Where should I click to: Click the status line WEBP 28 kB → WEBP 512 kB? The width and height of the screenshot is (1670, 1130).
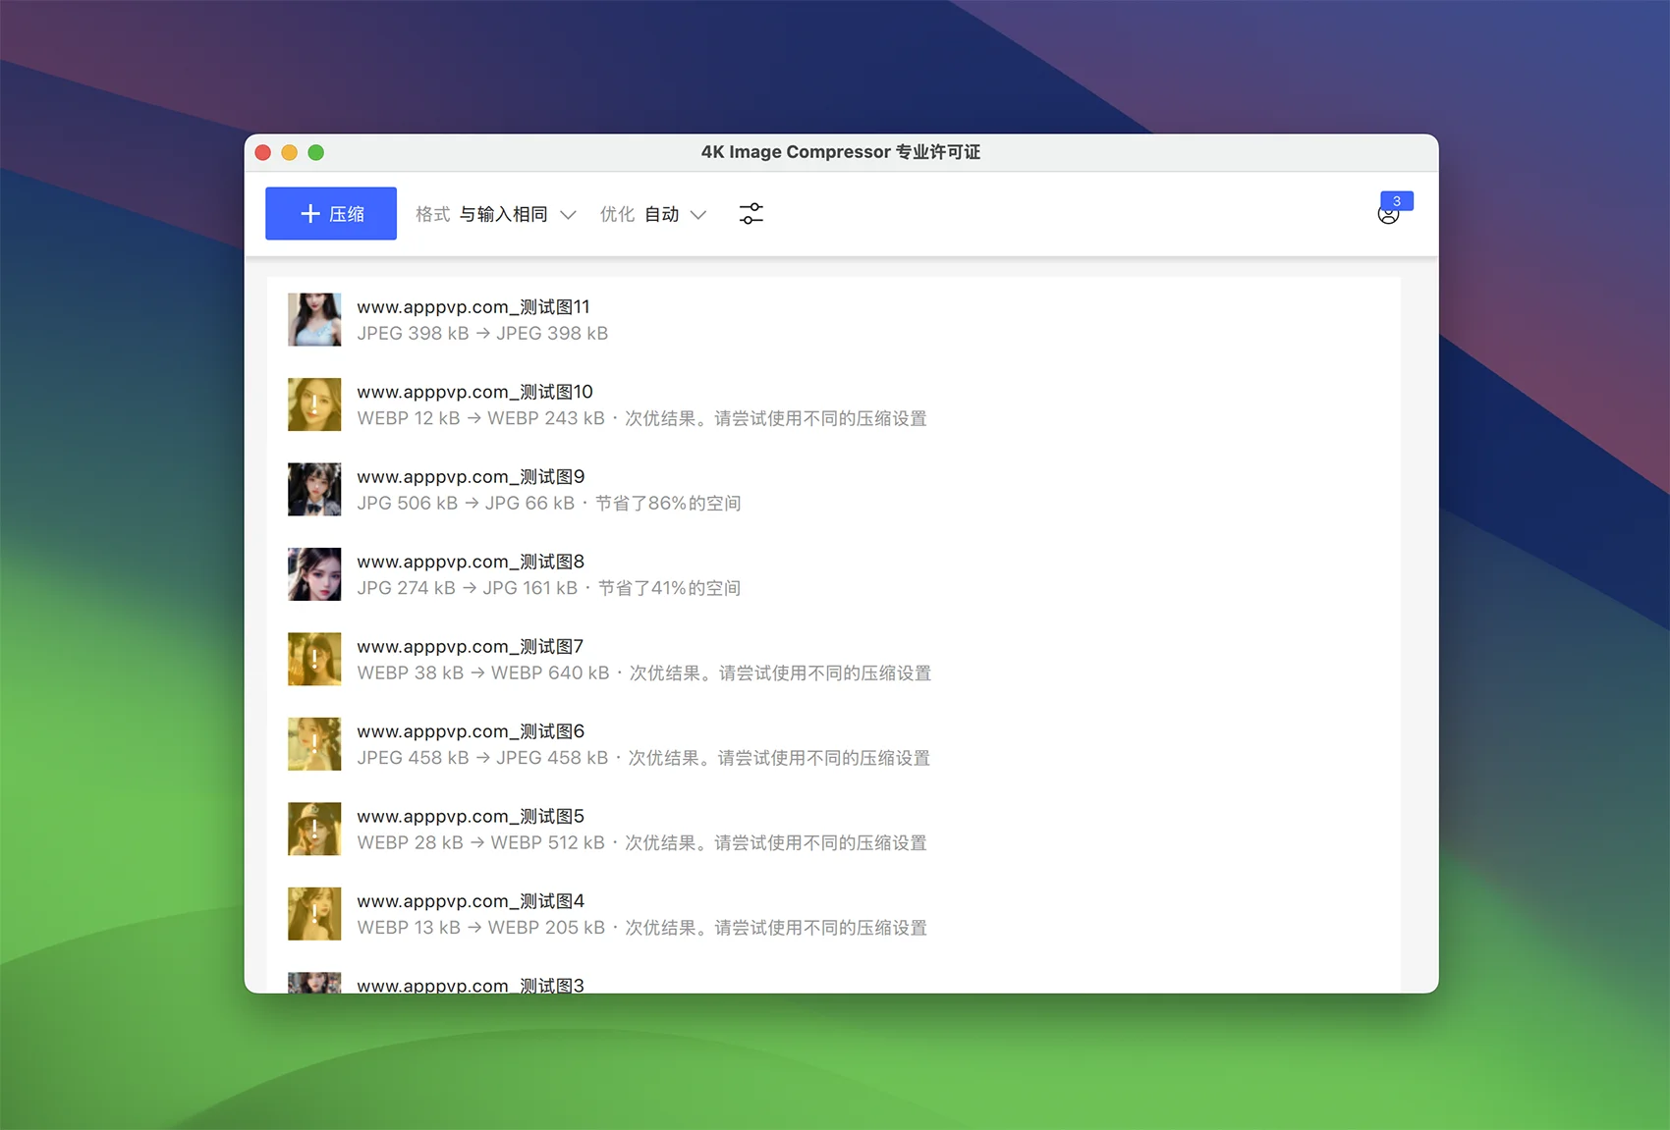click(x=642, y=842)
